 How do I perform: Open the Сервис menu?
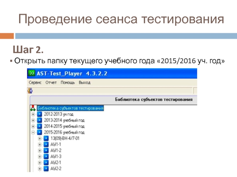click(x=35, y=83)
